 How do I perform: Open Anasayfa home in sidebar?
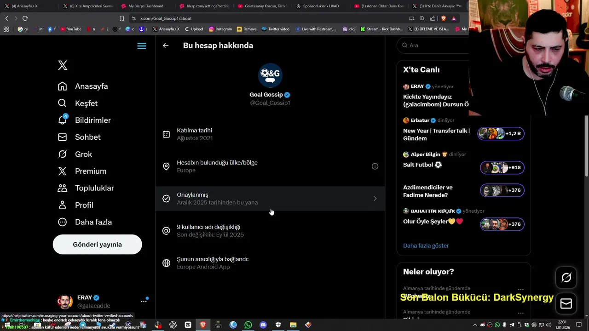click(83, 86)
